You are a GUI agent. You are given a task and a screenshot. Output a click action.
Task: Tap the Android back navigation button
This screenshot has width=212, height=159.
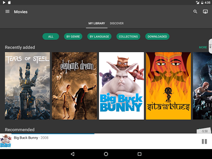coord(72,154)
